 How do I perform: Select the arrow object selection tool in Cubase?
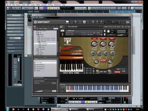[89, 8]
